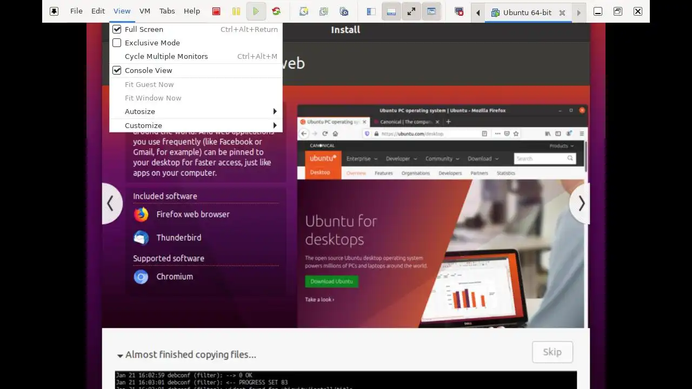Image resolution: width=692 pixels, height=389 pixels.
Task: Select Cycle Multiple Monitors menu entry
Action: coord(196,56)
